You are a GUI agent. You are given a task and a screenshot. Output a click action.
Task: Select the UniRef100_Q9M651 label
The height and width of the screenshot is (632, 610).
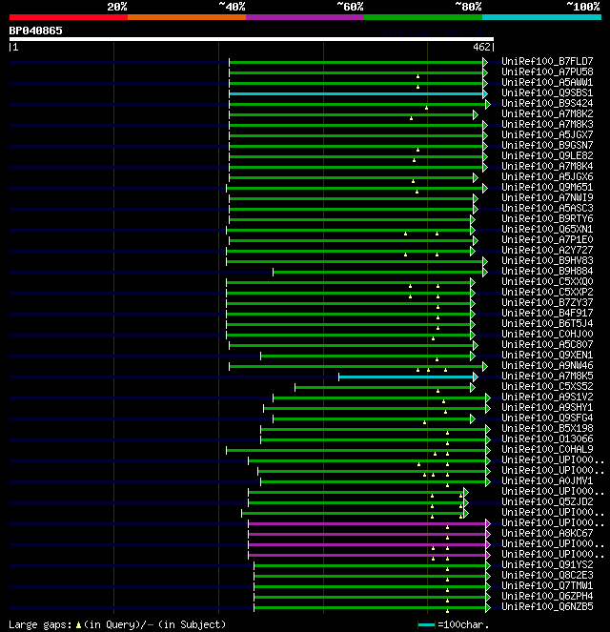(547, 187)
